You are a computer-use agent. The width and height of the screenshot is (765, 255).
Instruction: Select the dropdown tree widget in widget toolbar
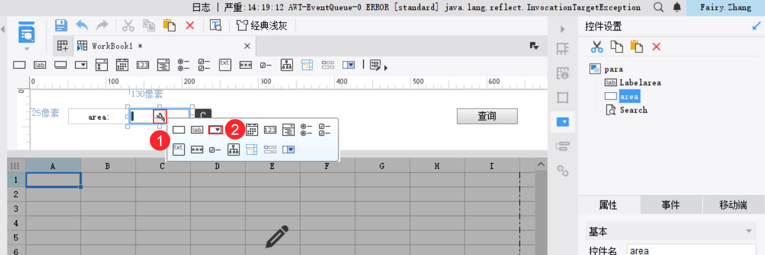coord(163,64)
